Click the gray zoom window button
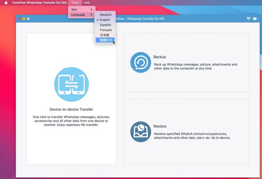 click(x=28, y=19)
